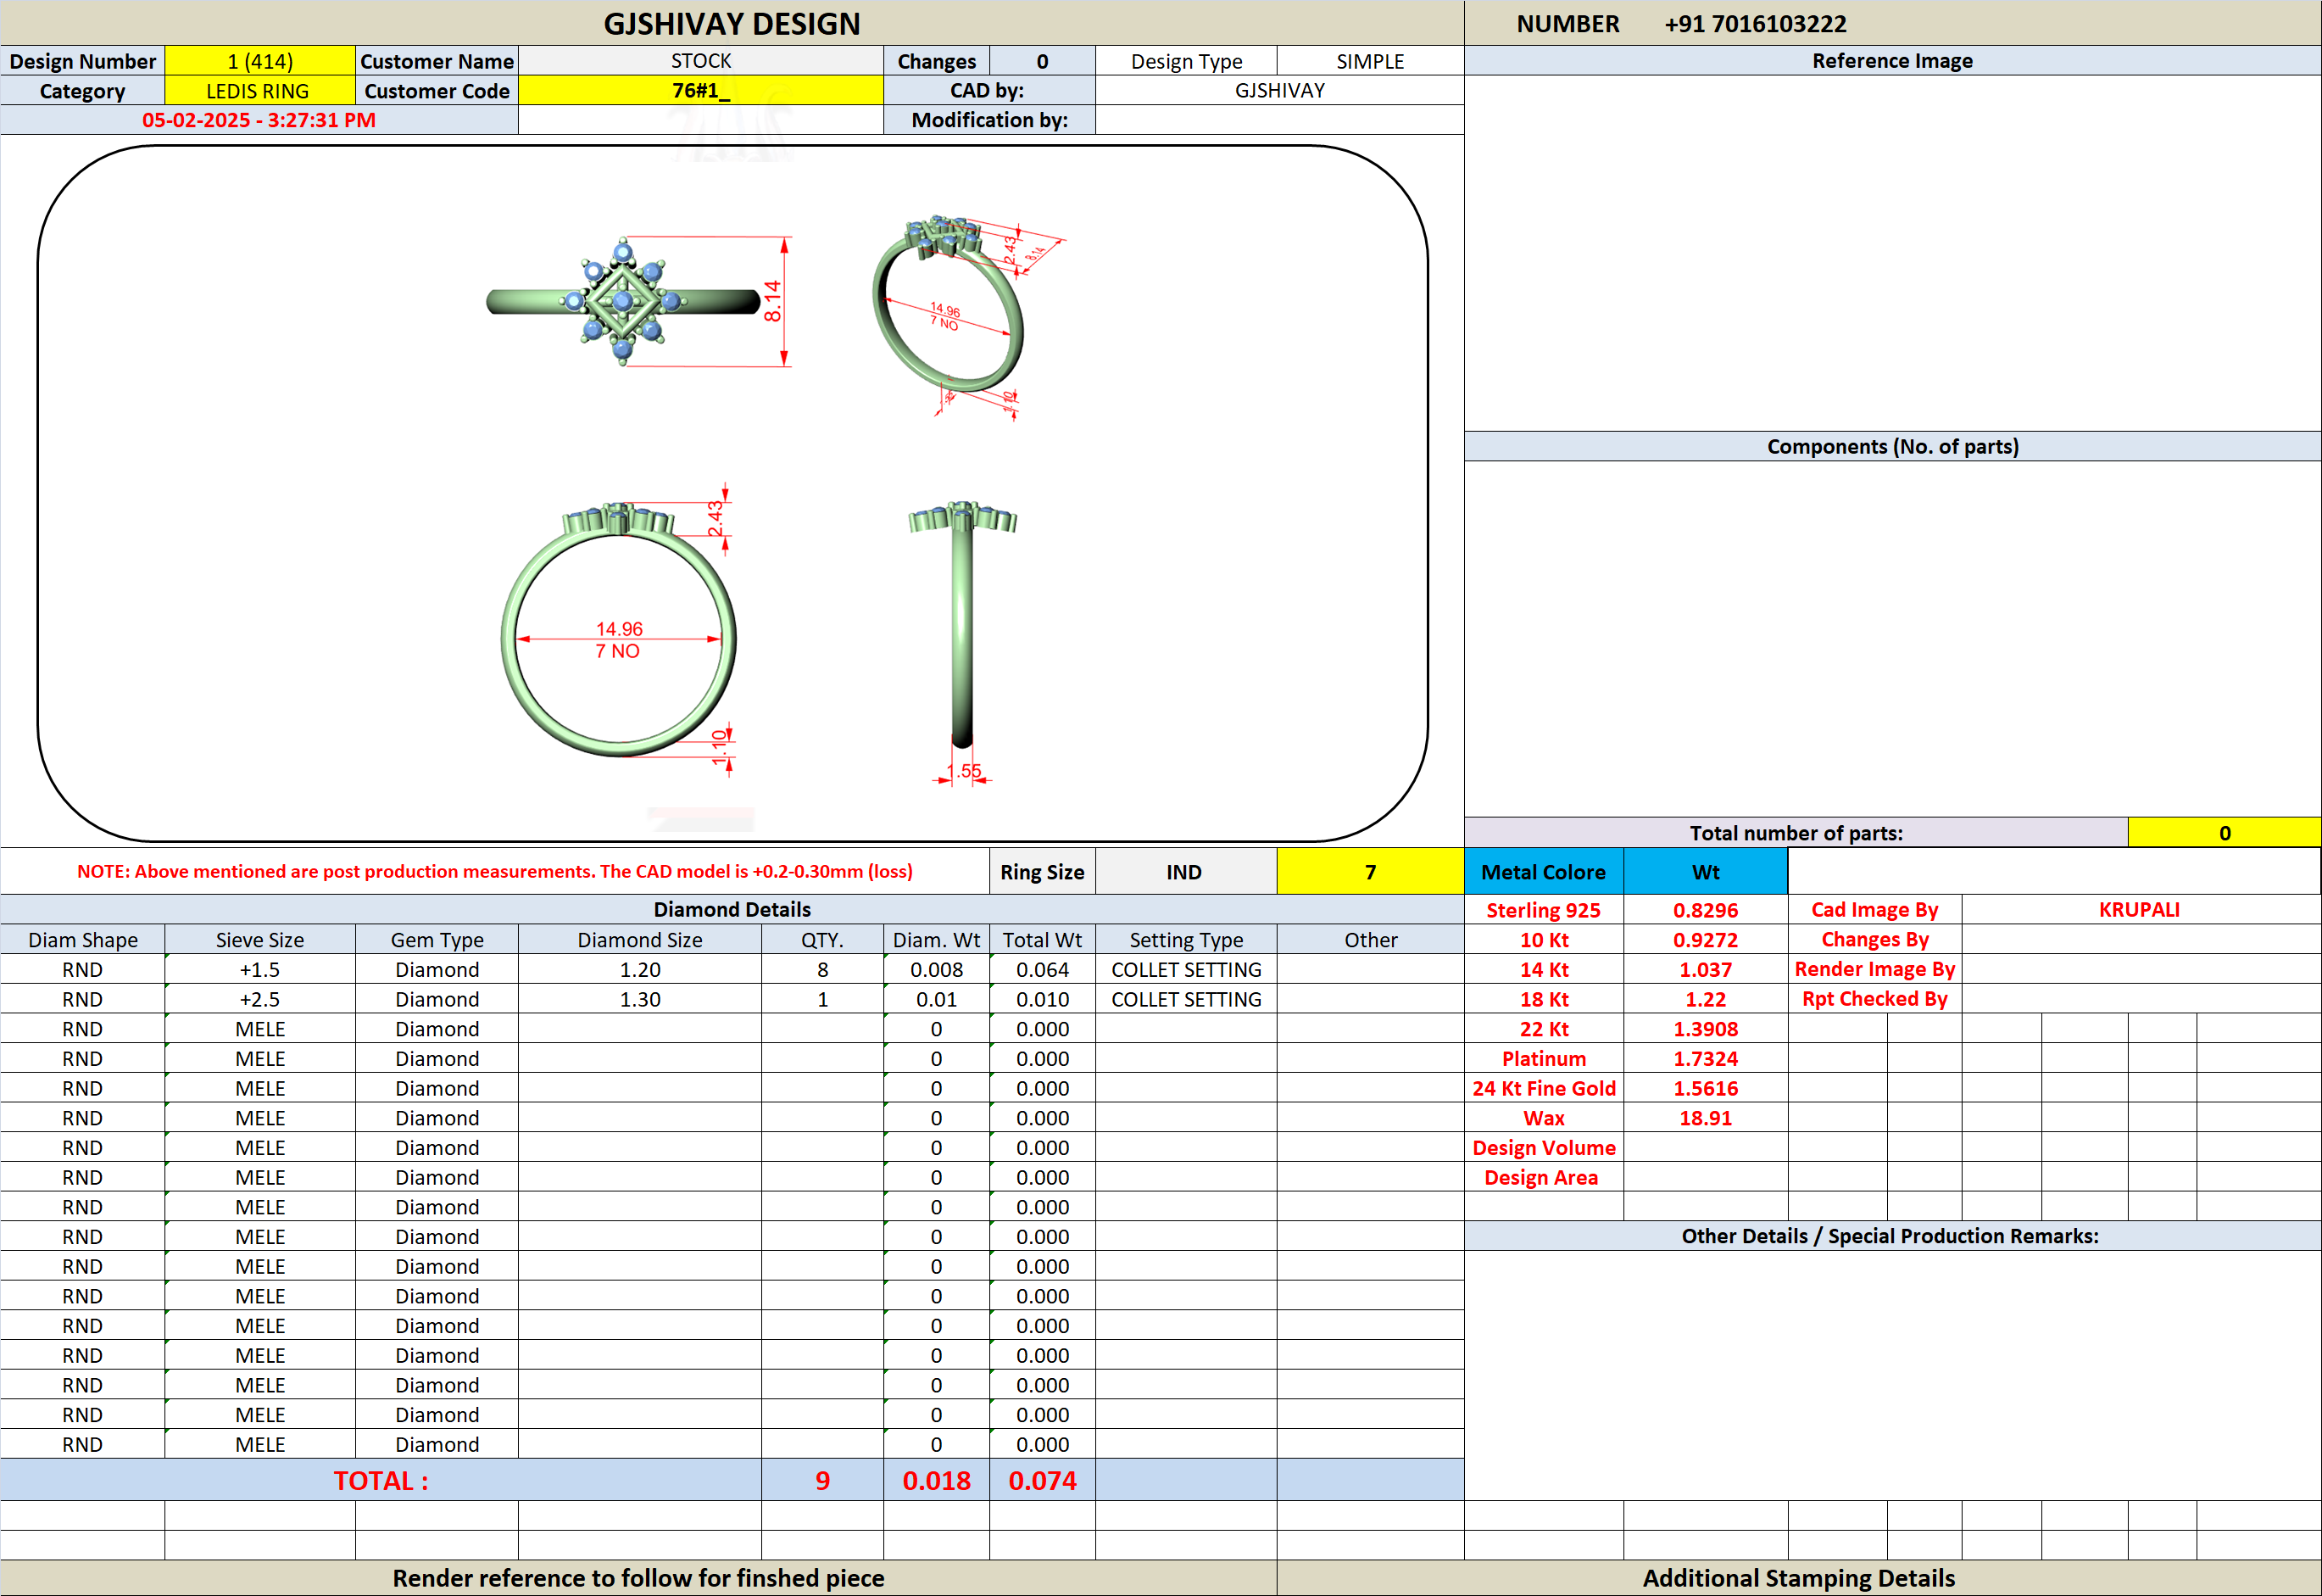Select the Design Number value 1 (414)
2322x1596 pixels.
[x=260, y=61]
